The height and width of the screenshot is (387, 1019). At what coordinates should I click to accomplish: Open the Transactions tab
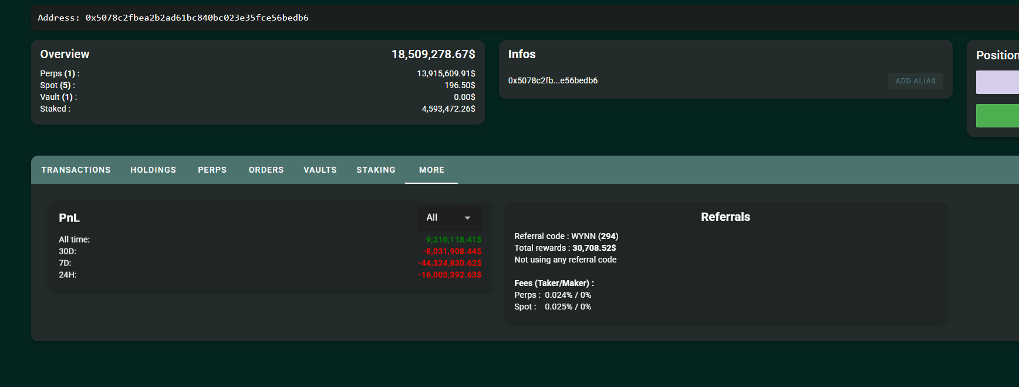pyautogui.click(x=76, y=170)
